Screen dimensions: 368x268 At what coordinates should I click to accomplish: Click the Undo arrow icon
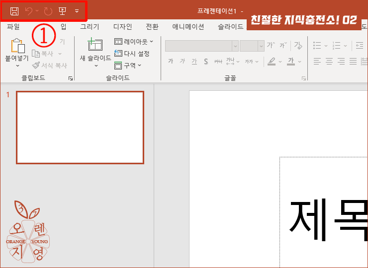tap(29, 11)
